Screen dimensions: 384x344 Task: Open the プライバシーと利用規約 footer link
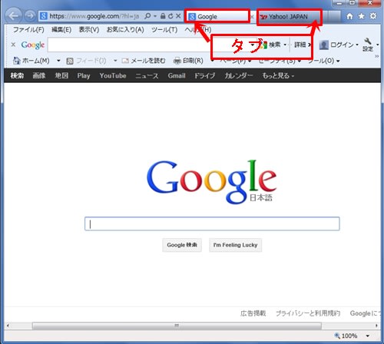[x=308, y=313]
